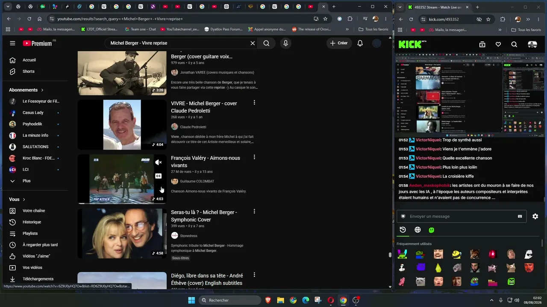Image resolution: width=547 pixels, height=307 pixels.
Task: Start voice search with the microphone
Action: [x=285, y=43]
